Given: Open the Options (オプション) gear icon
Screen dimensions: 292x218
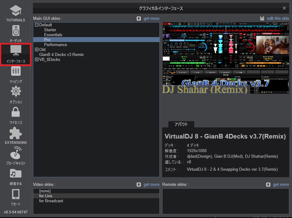Looking at the screenshot, I should tap(16, 91).
